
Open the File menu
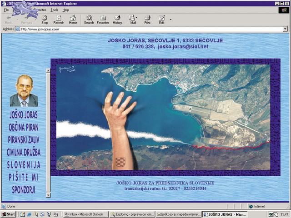(6, 10)
